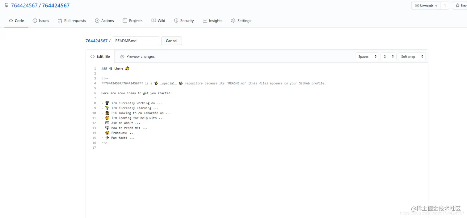Open the Issues tab
Screen dimensions: 467x218
[x=41, y=21]
